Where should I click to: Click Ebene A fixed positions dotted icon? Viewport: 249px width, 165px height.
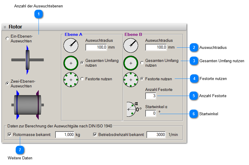(x=71, y=79)
